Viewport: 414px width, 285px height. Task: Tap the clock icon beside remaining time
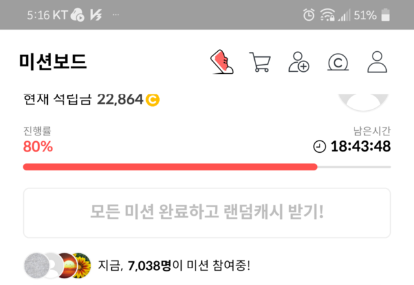coord(320,146)
